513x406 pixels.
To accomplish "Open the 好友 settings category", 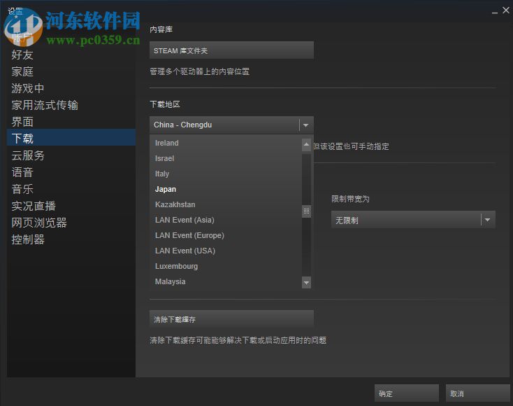I will (x=71, y=55).
